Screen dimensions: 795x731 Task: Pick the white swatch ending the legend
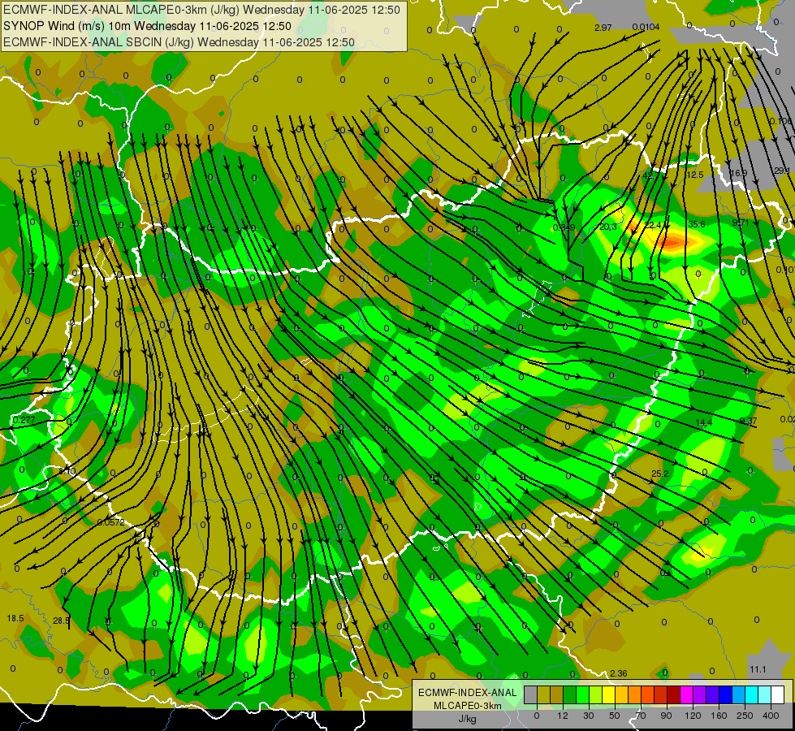tap(778, 694)
